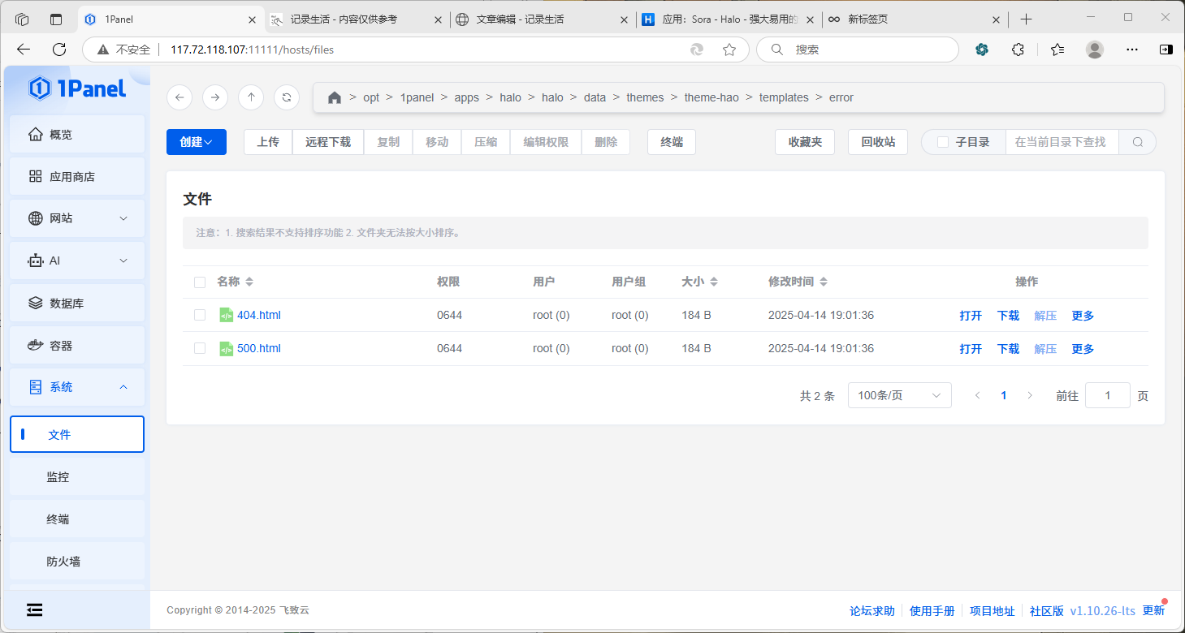
Task: Check the box next to 500.html
Action: (200, 348)
